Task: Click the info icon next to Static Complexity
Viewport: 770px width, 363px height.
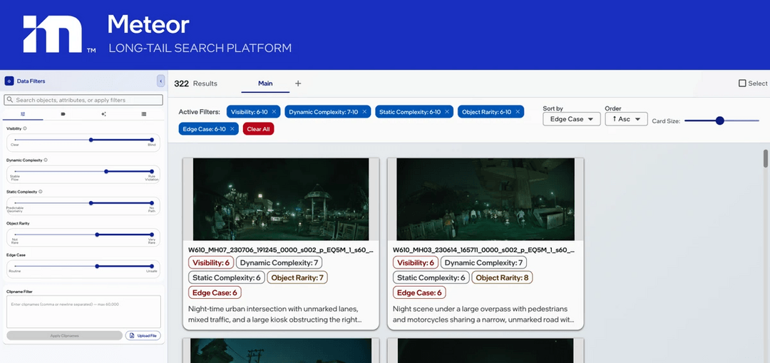Action: pyautogui.click(x=40, y=192)
